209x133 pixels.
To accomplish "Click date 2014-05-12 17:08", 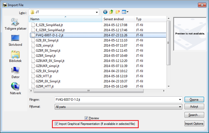I will coord(116,25).
